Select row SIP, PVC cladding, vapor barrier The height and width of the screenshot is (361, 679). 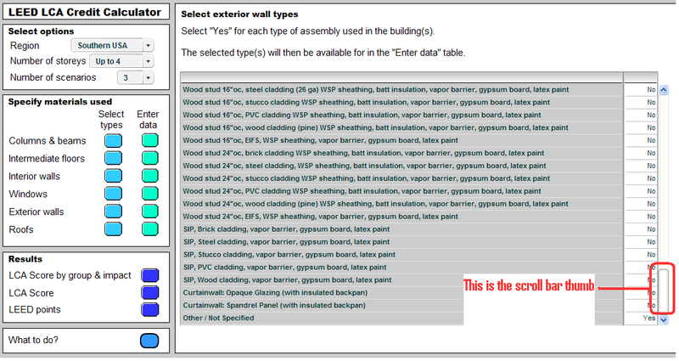click(401, 268)
